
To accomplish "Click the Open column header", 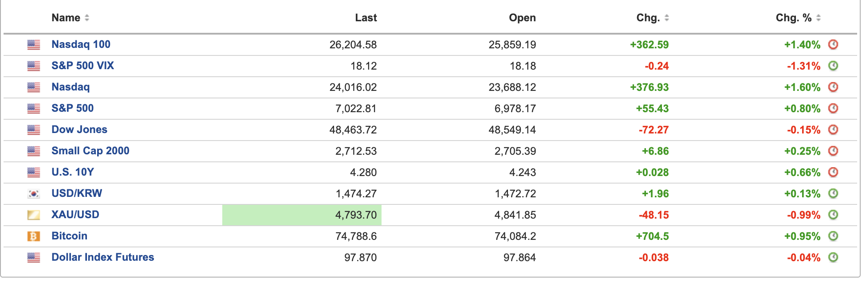I will coord(522,18).
